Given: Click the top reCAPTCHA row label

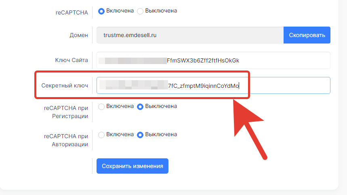Looking at the screenshot, I should pyautogui.click(x=72, y=12).
